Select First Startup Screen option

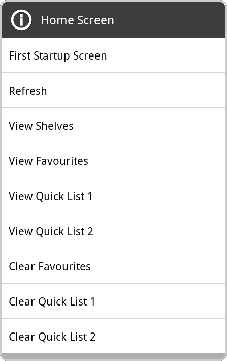(x=113, y=55)
